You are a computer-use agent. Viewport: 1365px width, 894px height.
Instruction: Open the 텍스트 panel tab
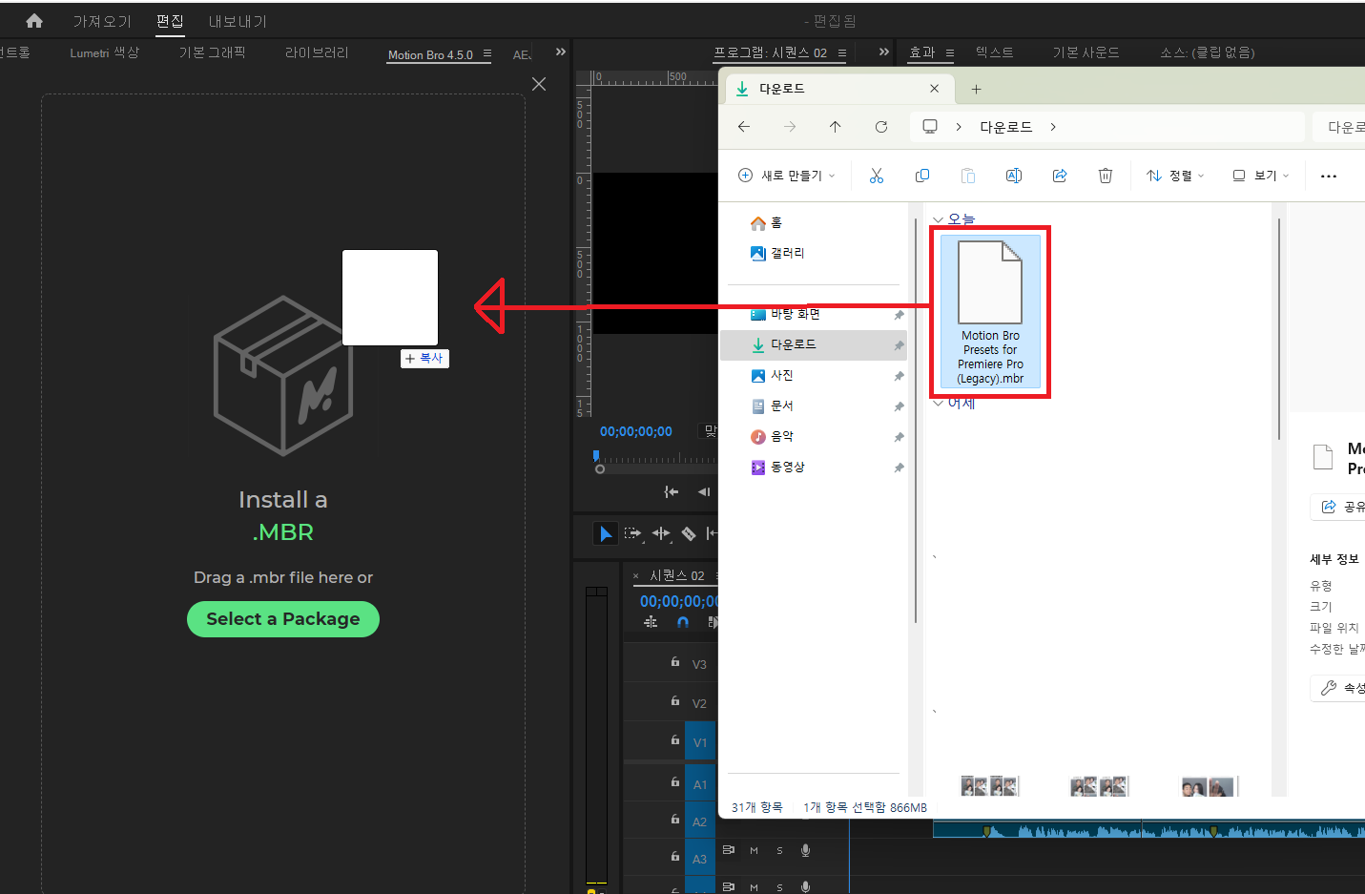[995, 52]
